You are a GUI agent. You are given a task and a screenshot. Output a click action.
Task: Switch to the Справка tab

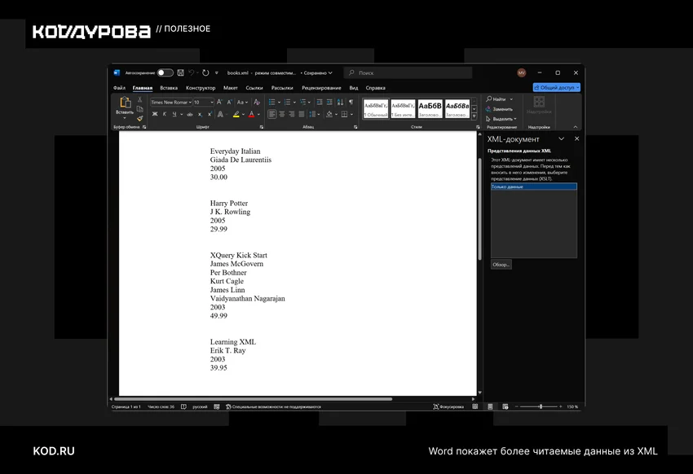pyautogui.click(x=375, y=88)
